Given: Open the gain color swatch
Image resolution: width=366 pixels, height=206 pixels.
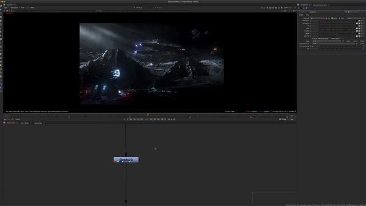Looking at the screenshot, I should (x=357, y=29).
